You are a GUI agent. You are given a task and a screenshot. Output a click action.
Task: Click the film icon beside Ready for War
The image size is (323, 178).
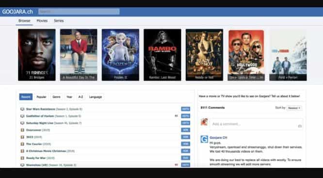coord(22,158)
